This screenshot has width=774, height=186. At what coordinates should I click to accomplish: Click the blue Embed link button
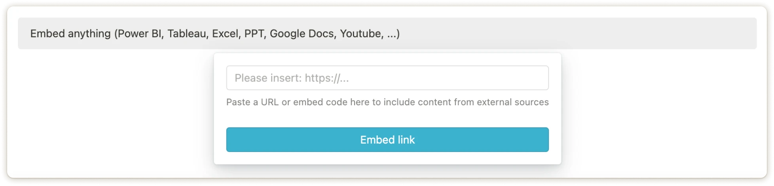(387, 140)
